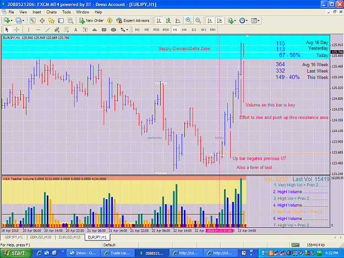
Task: Select the equidistant channel tool
Action: point(57,29)
